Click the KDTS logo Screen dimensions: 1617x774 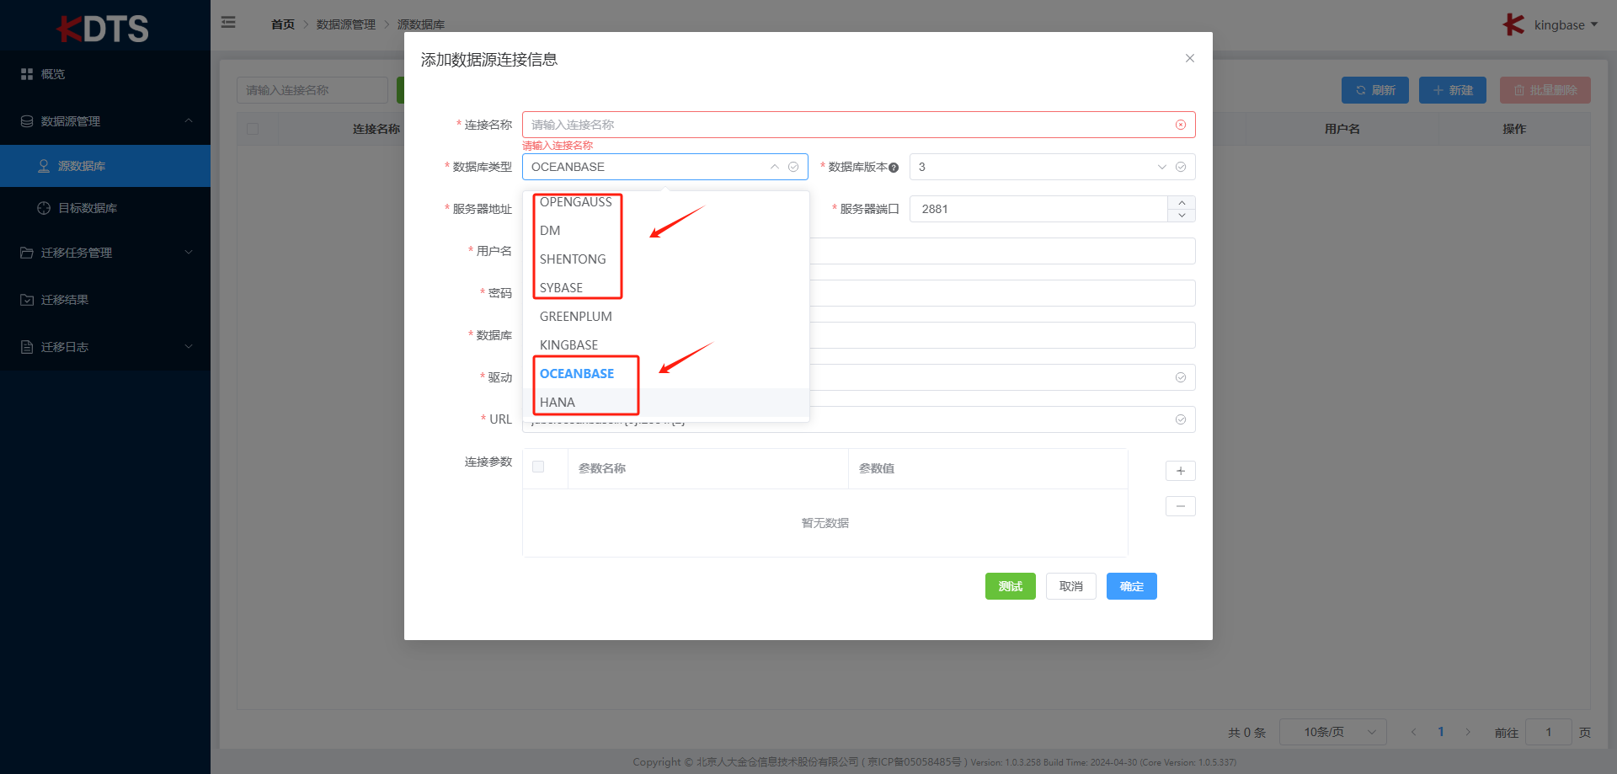tap(104, 29)
